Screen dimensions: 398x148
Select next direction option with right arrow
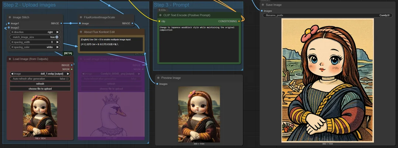(57, 32)
